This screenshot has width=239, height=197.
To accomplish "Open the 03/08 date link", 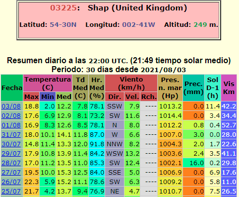I will click(x=11, y=106).
